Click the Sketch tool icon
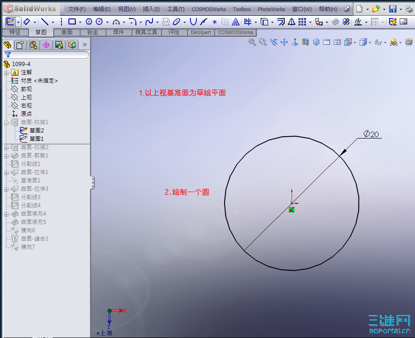Screen dimensions: 415x338 click(x=10, y=22)
